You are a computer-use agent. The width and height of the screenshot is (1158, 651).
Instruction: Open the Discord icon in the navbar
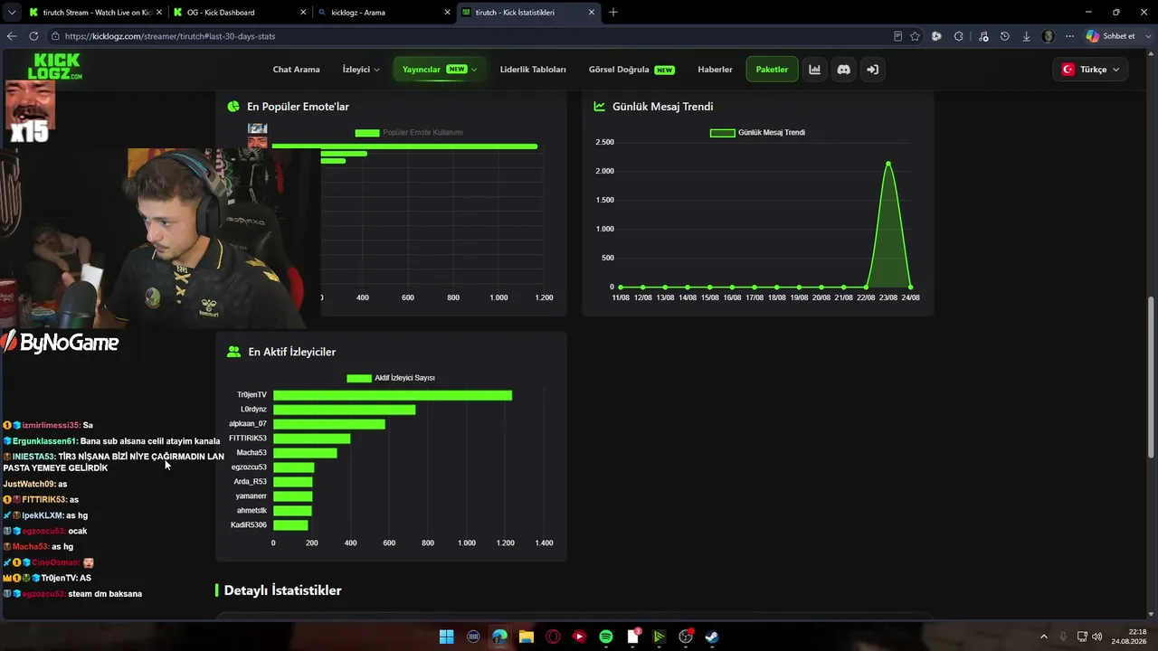tap(843, 70)
